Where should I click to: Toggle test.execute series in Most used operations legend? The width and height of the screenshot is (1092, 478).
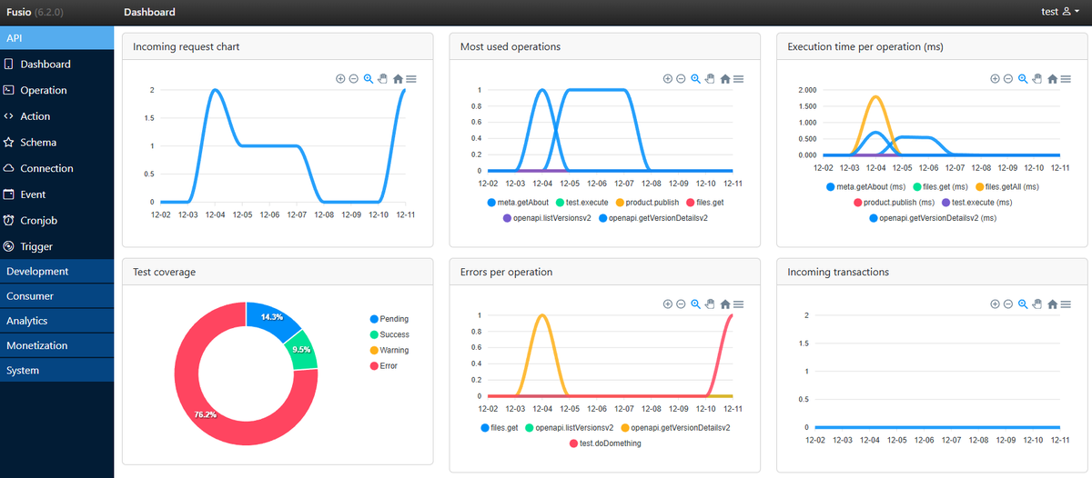[x=581, y=203]
